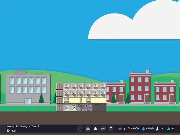
Task: Open the floor build tool icon
Action: [x=88, y=129]
